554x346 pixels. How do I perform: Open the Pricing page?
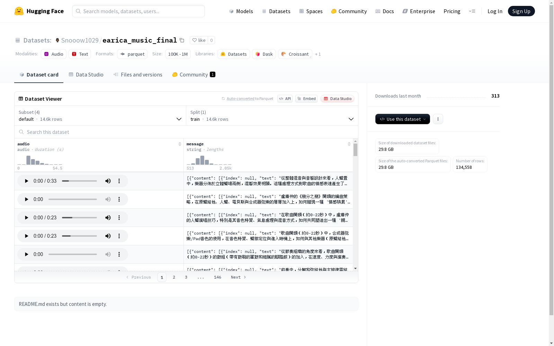coord(452,11)
